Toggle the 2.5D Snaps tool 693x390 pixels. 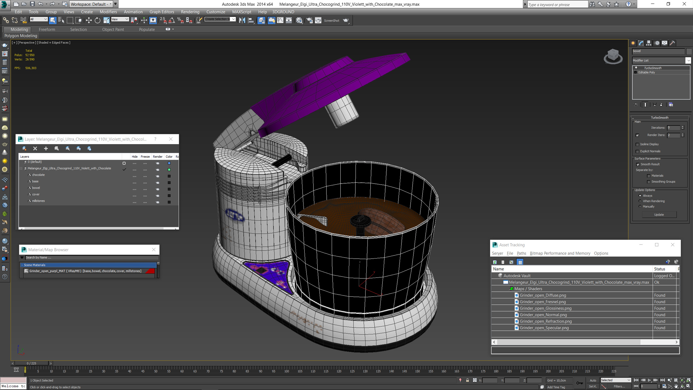pos(163,20)
